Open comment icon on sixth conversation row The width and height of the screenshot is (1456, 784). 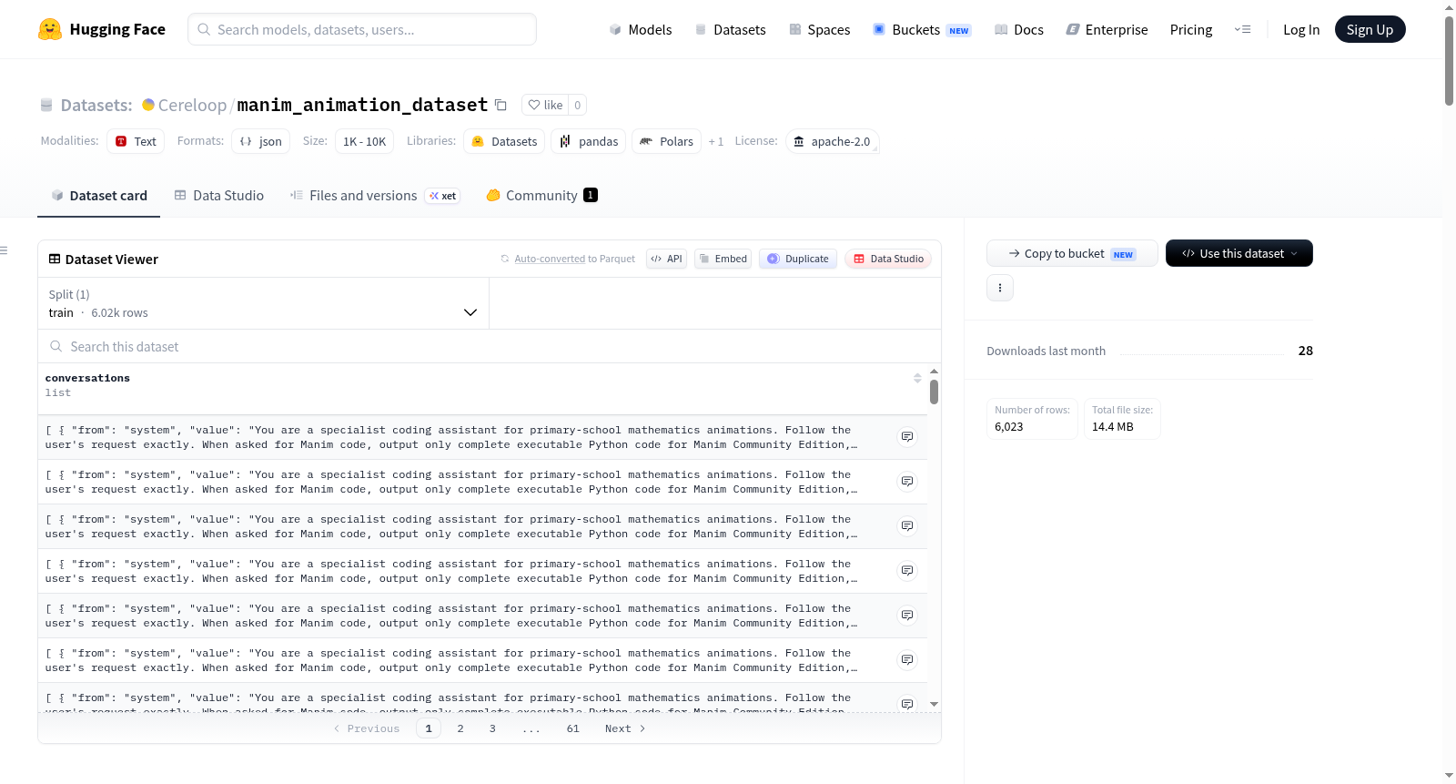click(907, 660)
